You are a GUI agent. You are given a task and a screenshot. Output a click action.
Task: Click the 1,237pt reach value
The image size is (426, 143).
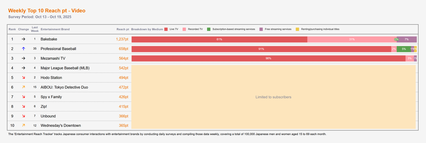122,39
